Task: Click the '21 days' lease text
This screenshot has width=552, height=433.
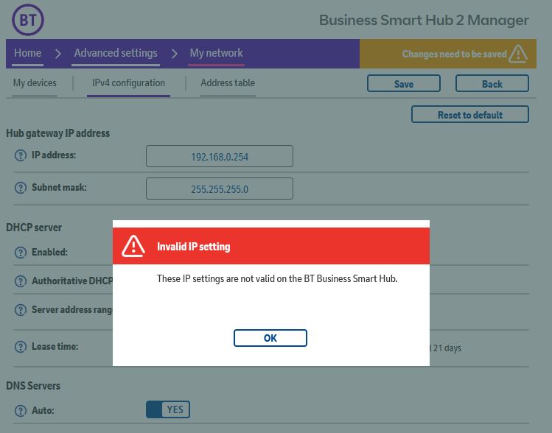Action: coord(447,348)
